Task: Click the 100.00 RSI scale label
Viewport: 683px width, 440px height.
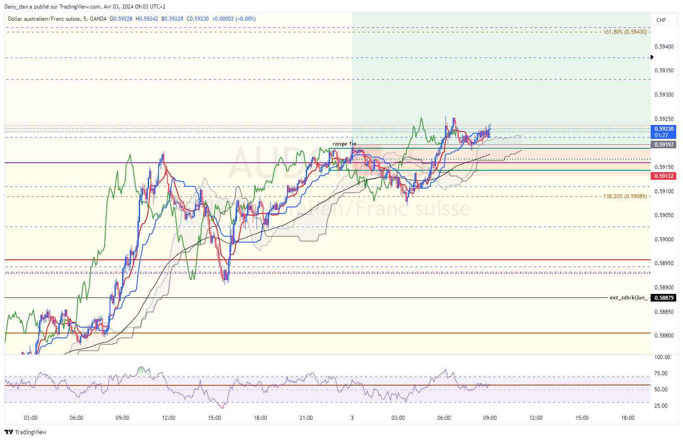Action: coord(662,357)
